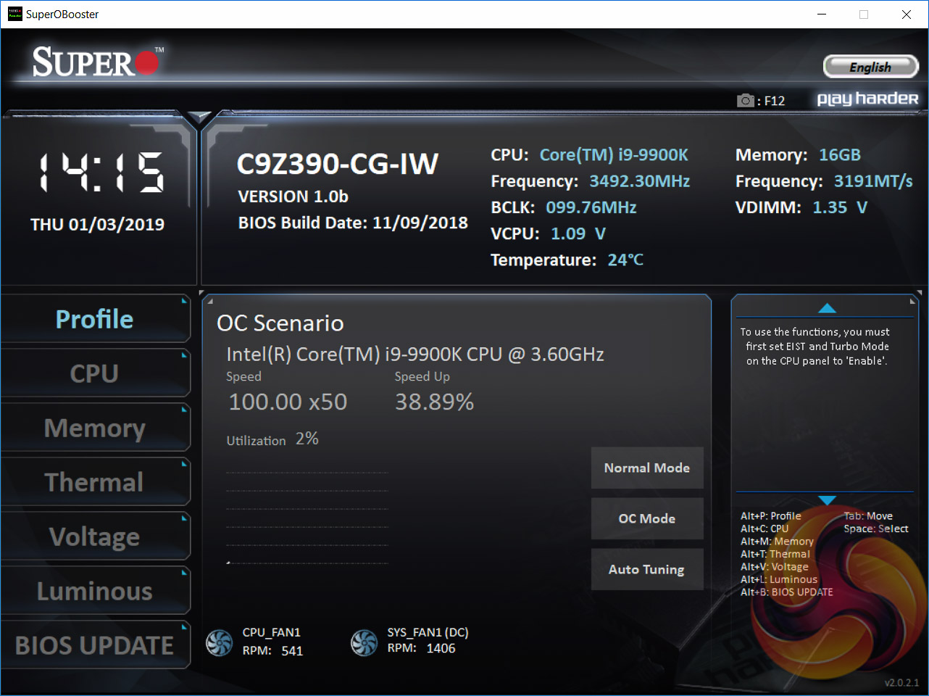Click the i9-9900K CPU @ 3.60GHz line
The image size is (929, 696).
(415, 355)
